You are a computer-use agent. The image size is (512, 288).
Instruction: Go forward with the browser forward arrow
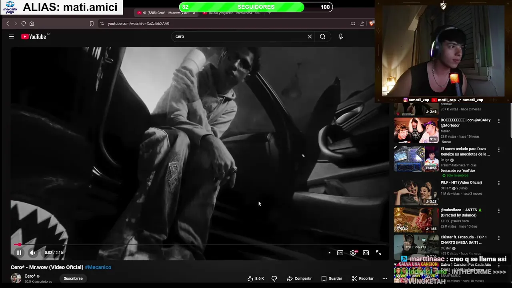[x=16, y=24]
